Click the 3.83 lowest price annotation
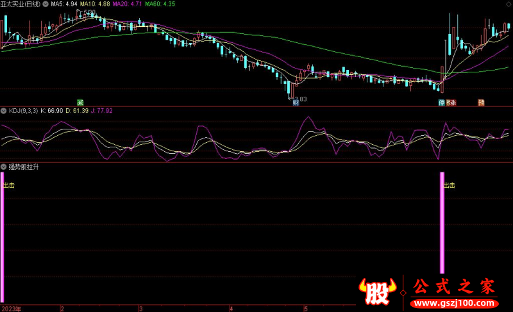 point(300,99)
